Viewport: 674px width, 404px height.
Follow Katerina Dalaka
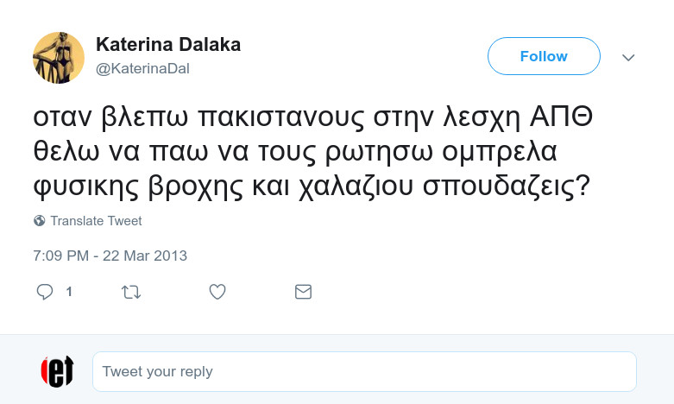tap(544, 56)
